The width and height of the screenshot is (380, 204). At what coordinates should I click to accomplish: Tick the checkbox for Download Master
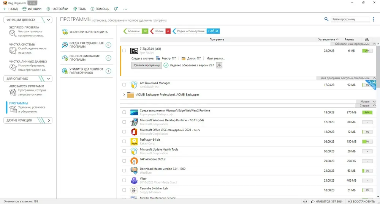point(124,171)
